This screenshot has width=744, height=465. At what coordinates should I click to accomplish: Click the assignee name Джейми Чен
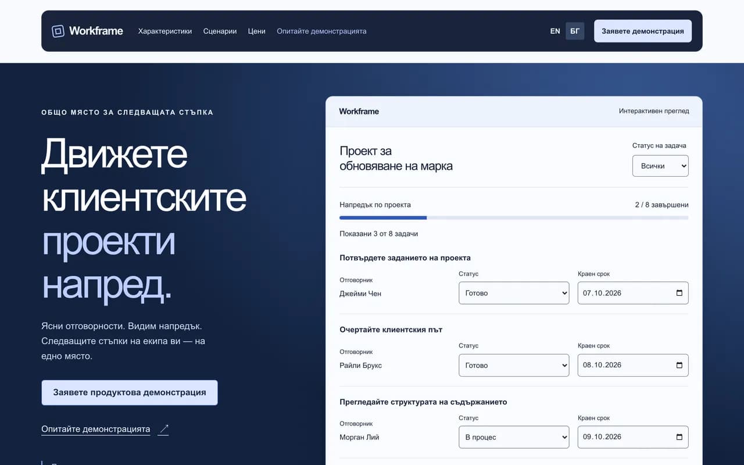point(360,294)
